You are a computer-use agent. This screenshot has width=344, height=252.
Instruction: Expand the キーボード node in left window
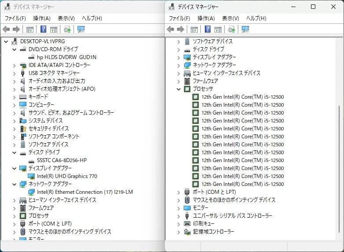coord(14,97)
